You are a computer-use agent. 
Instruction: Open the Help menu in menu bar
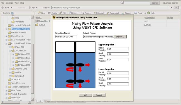[x=22, y=3]
